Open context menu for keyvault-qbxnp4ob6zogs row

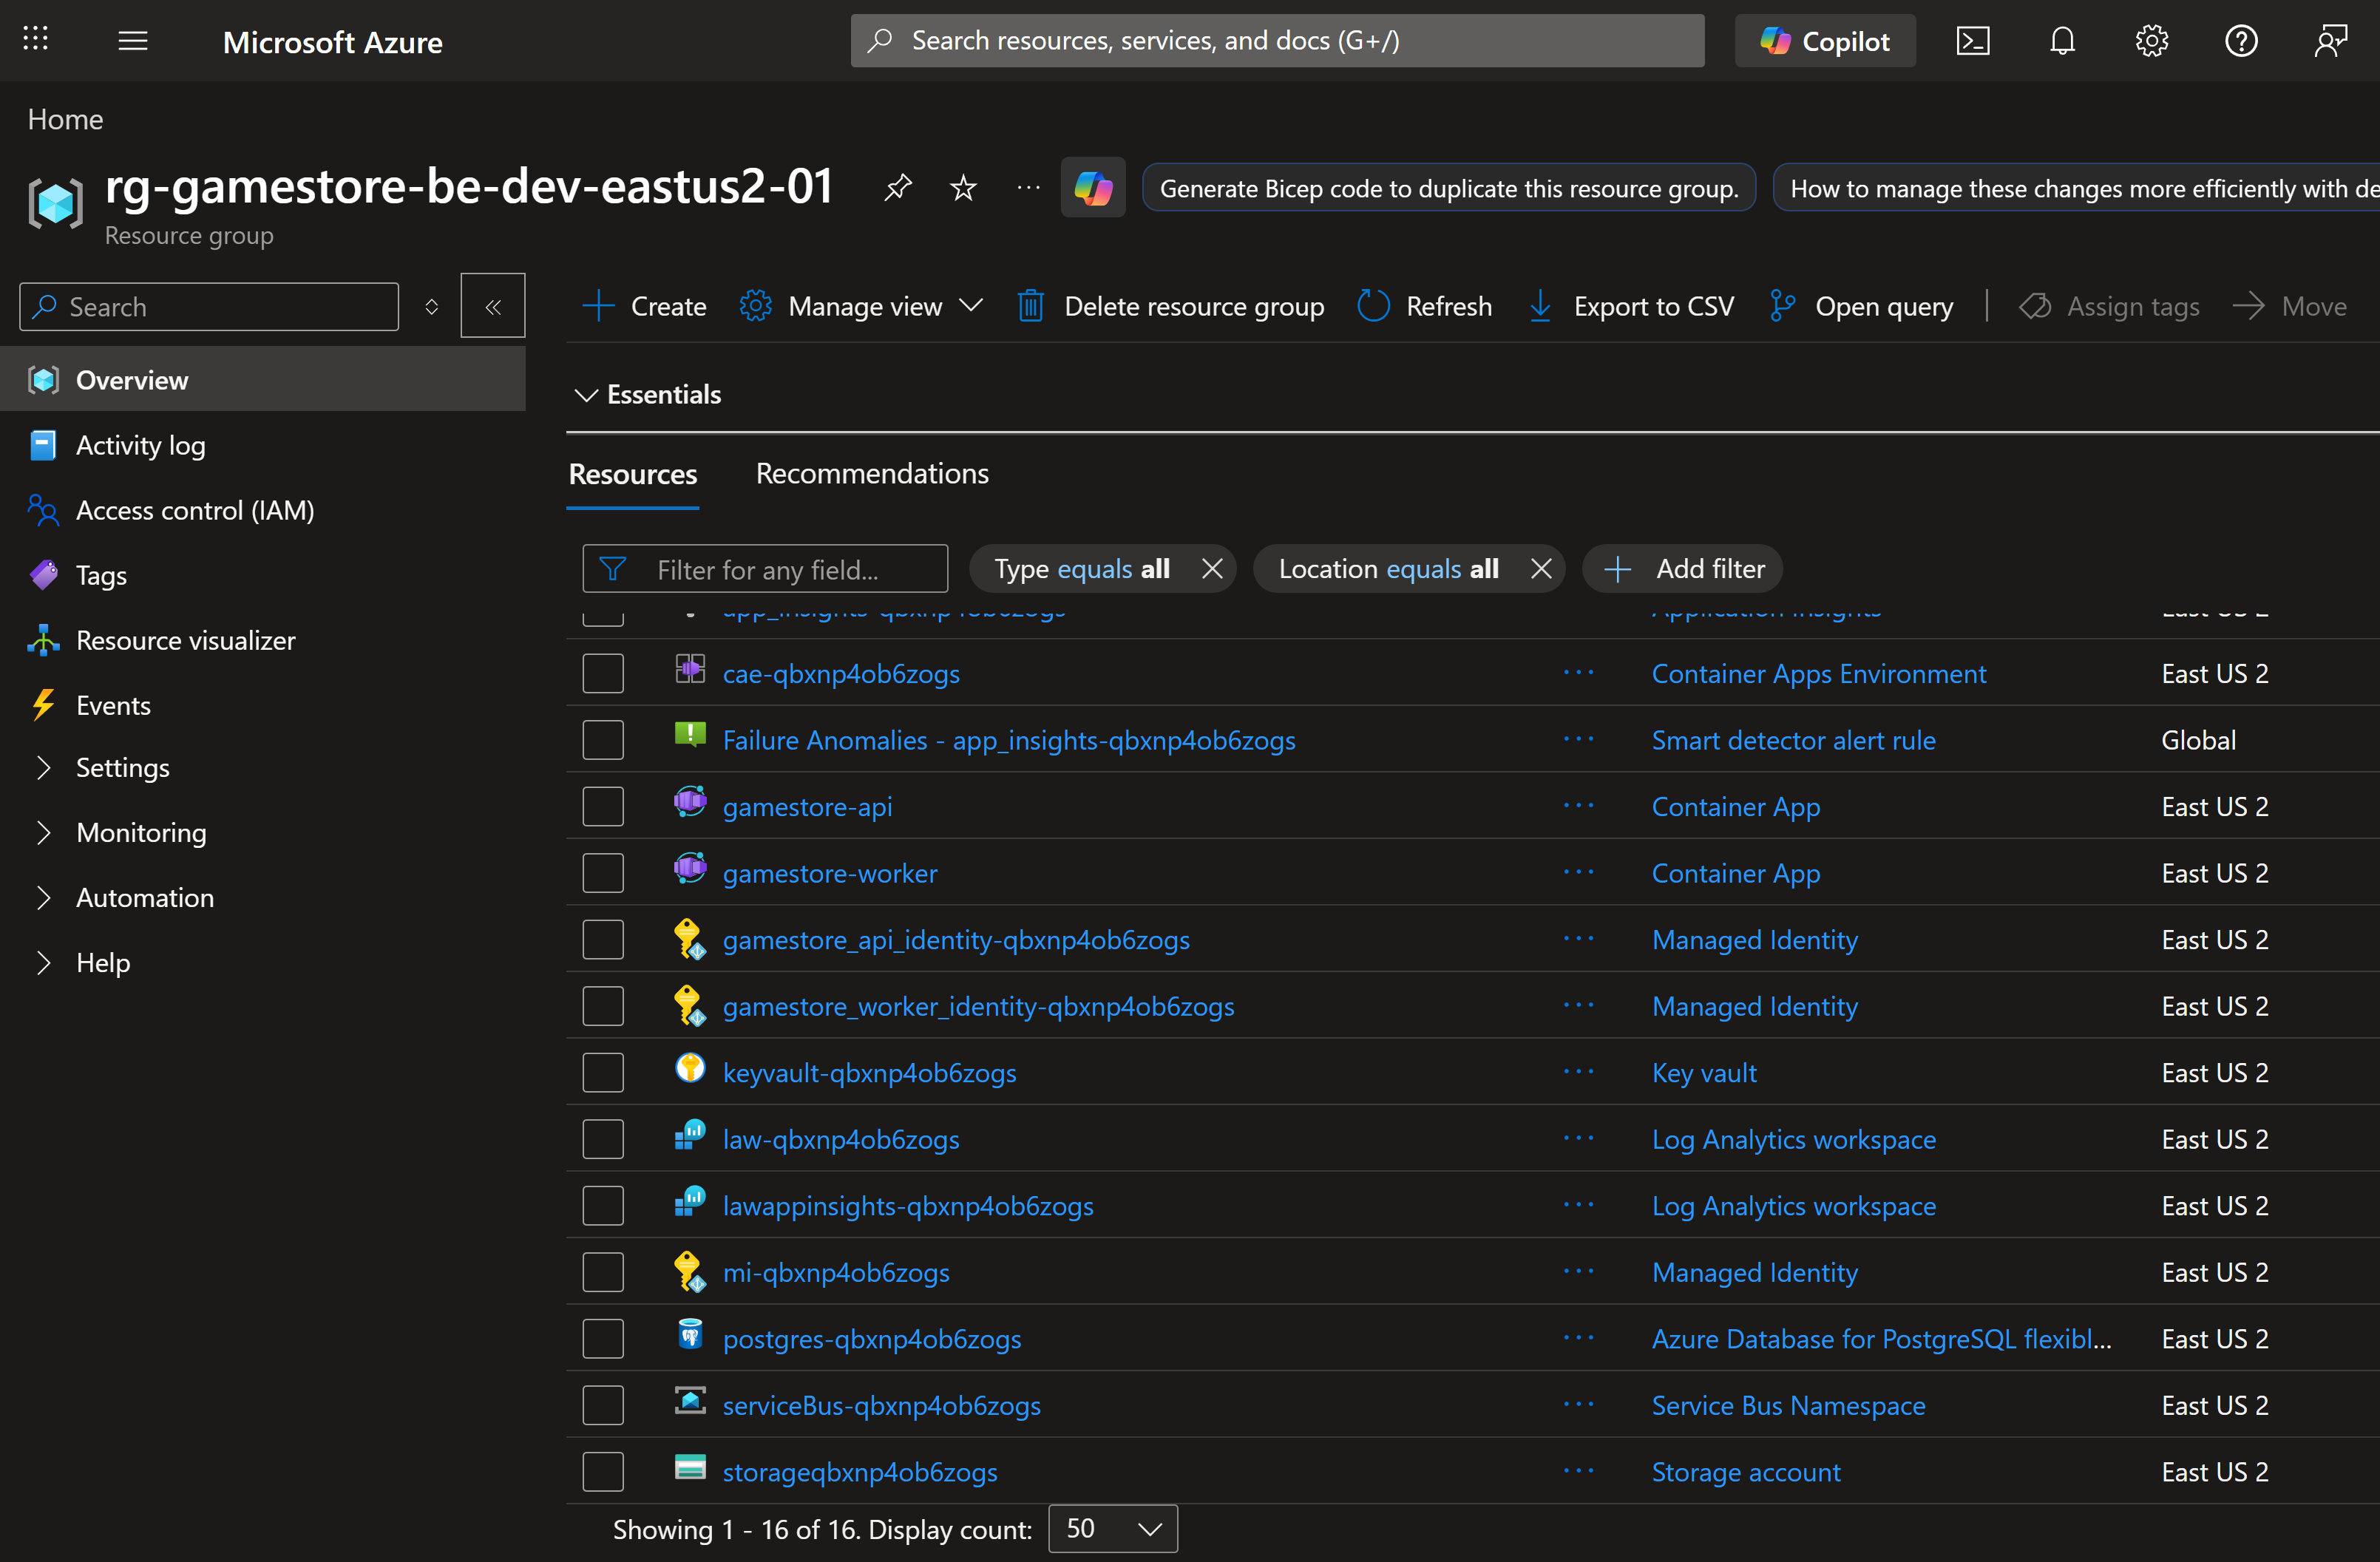click(1579, 1071)
